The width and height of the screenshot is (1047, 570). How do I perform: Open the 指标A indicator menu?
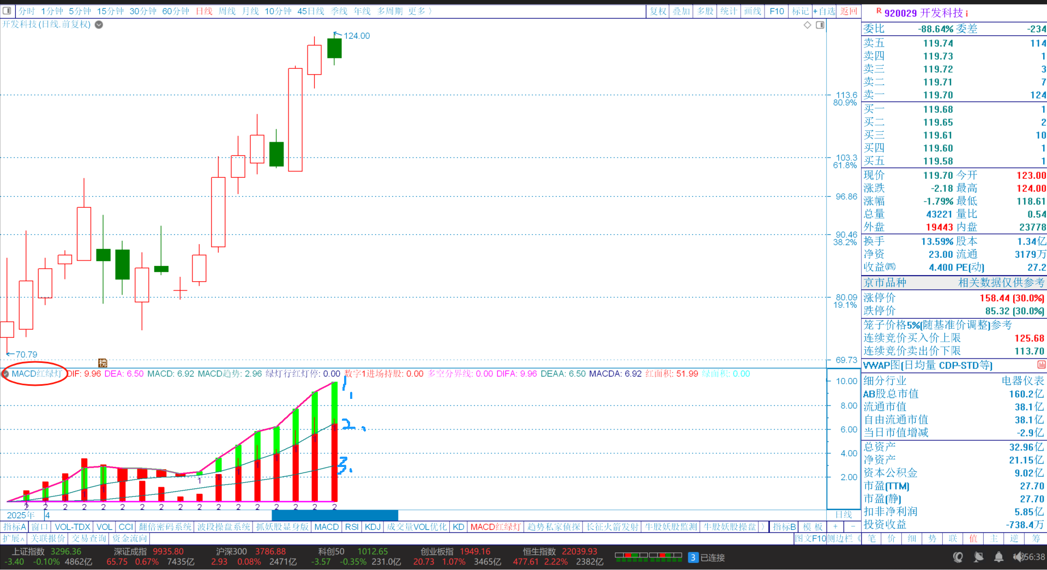tap(15, 527)
